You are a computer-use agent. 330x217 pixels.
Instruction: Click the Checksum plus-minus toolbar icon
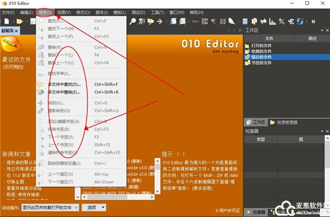click(282, 21)
